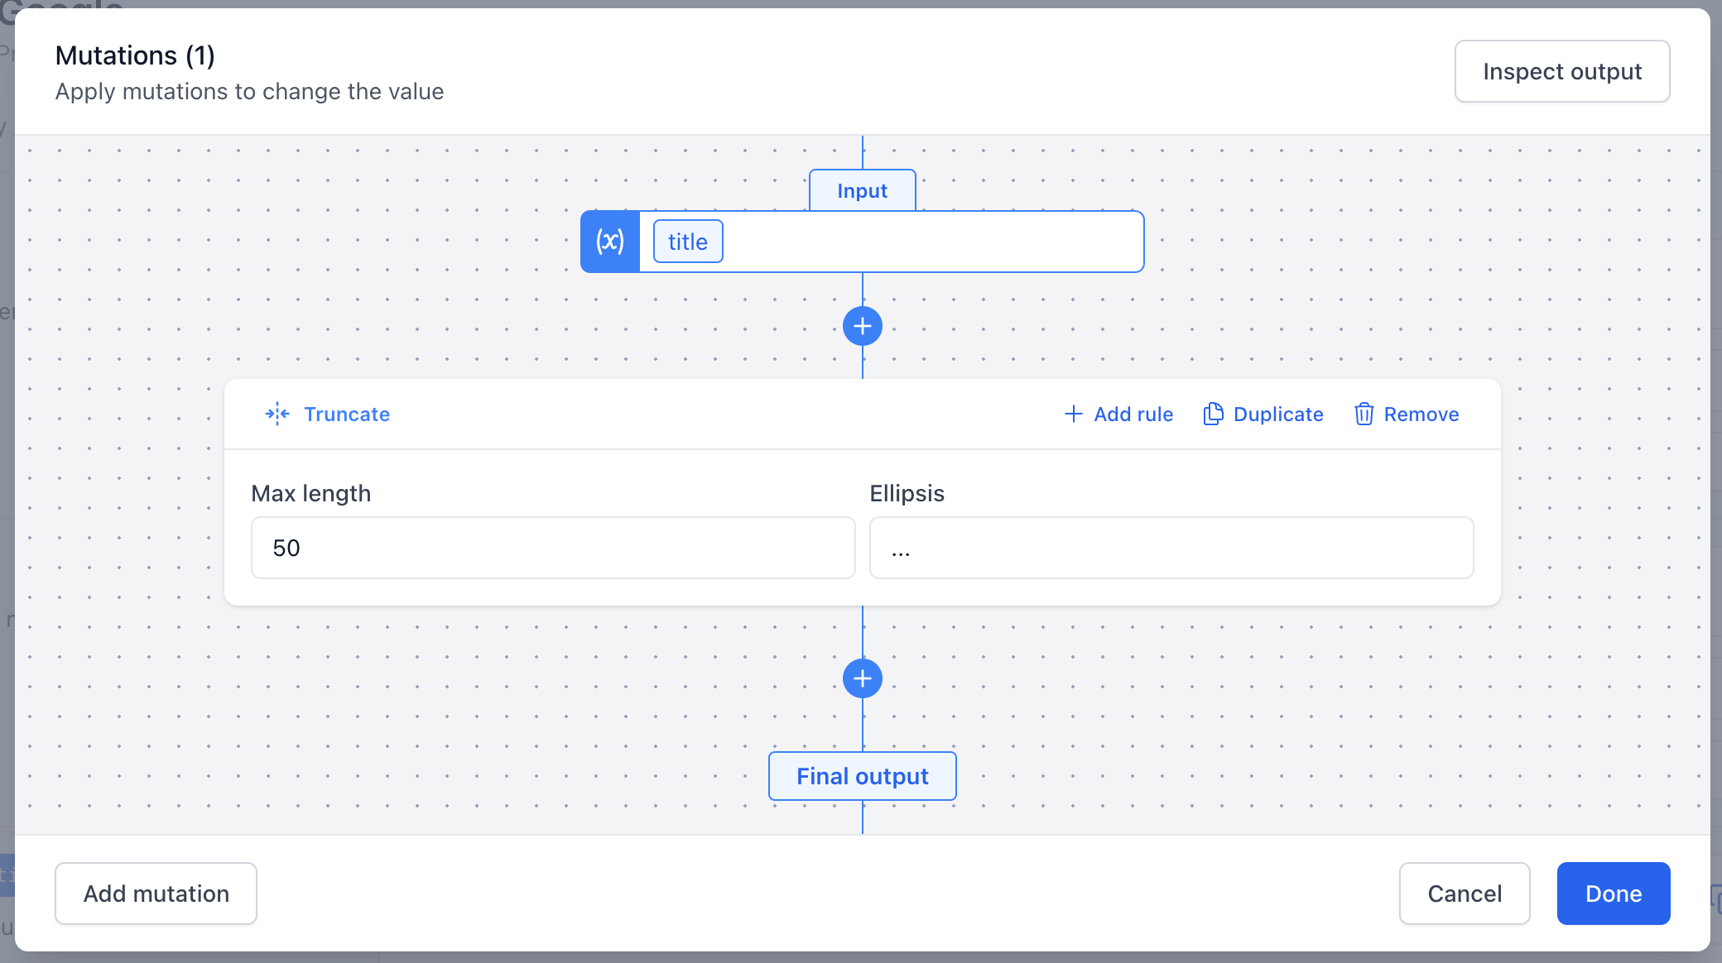Click the plus icon beside Add rule

point(1072,414)
